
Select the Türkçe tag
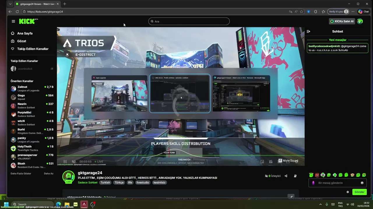(x=119, y=183)
